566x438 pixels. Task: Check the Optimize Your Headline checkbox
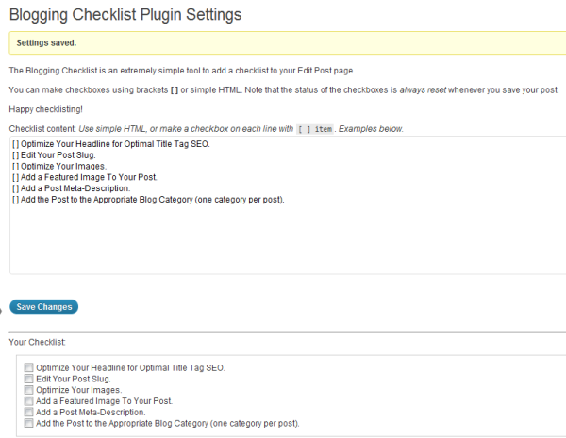[x=28, y=367]
